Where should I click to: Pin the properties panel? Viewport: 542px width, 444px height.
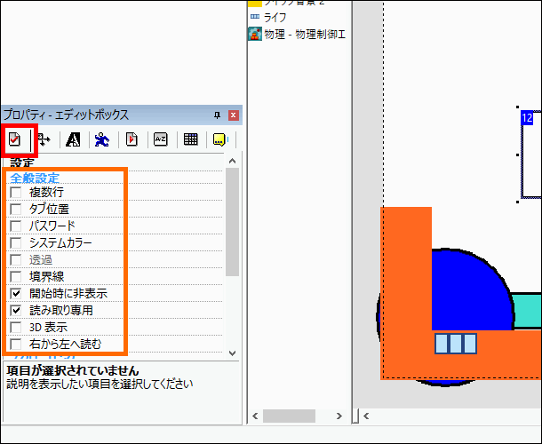[217, 115]
